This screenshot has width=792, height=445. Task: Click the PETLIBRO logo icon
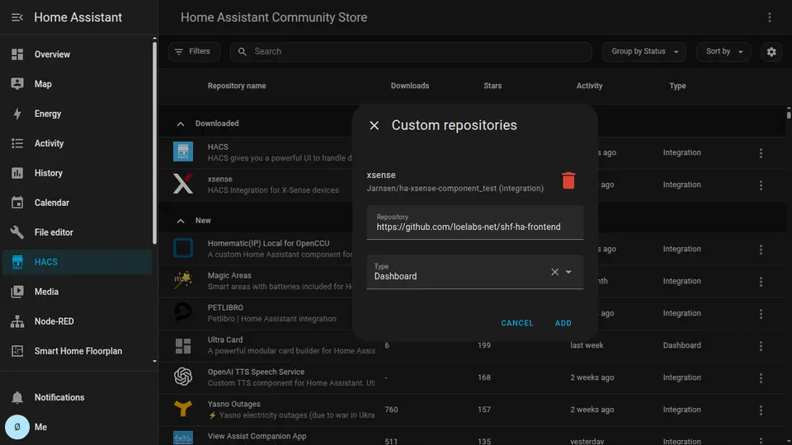click(183, 312)
